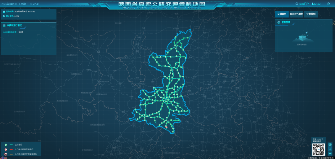Recenter the map with the locate target icon

pos(330,145)
